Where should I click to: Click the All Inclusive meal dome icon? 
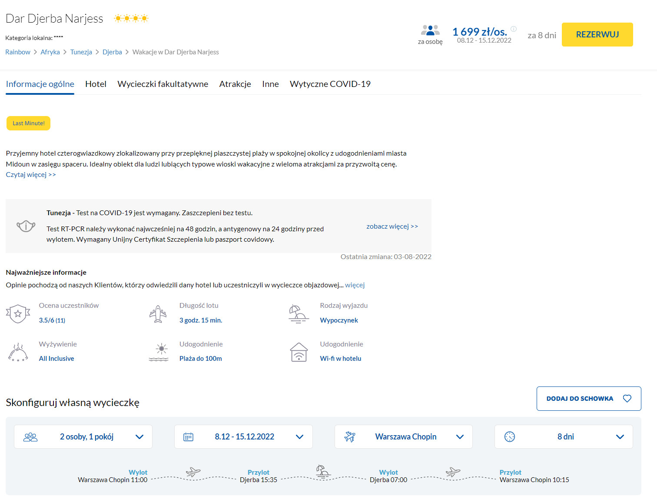(x=18, y=352)
